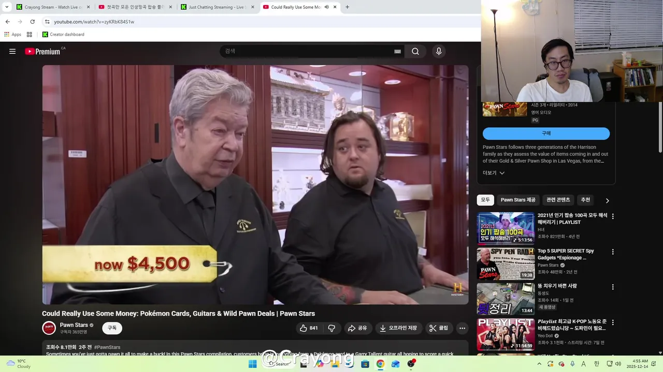This screenshot has height=372, width=663.
Task: Switch to the 첫곡만 모은 인생띵곡 팝송 tab
Action: (135, 7)
